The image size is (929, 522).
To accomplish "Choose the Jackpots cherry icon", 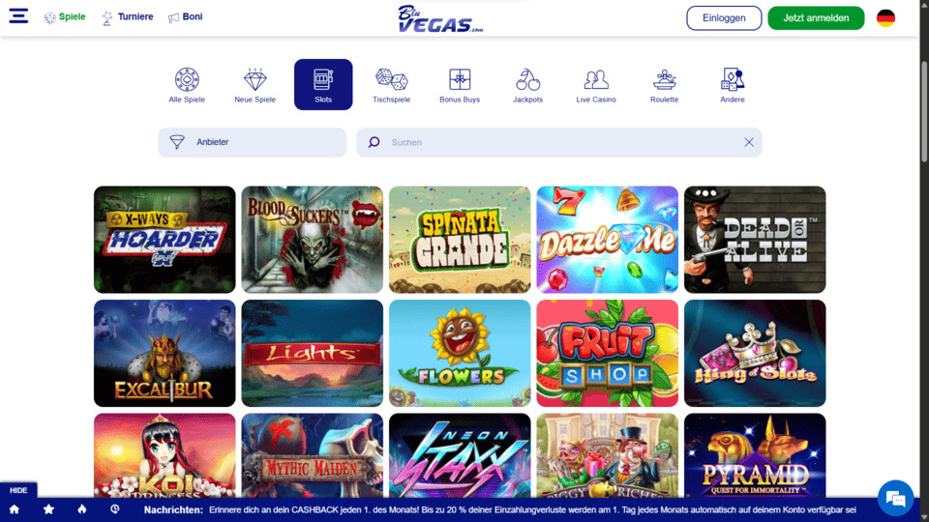I will tap(527, 79).
